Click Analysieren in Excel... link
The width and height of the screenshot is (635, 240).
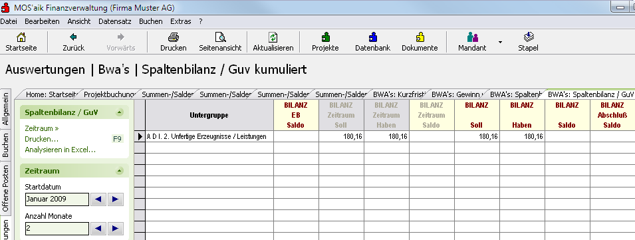pos(61,150)
